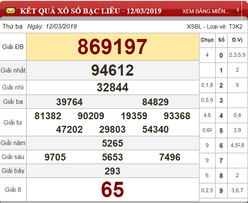Click Đ.Vị value 3,9

point(237,130)
